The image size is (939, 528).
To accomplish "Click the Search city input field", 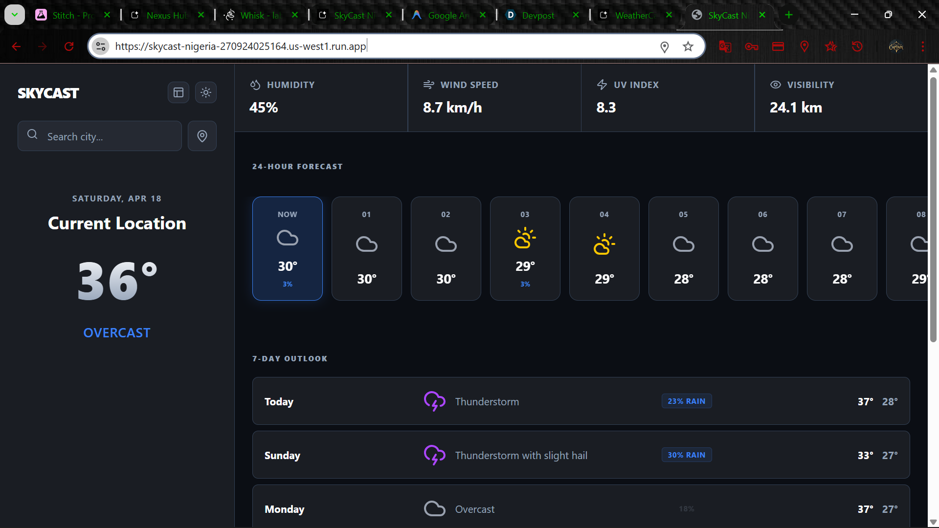I will (x=100, y=136).
